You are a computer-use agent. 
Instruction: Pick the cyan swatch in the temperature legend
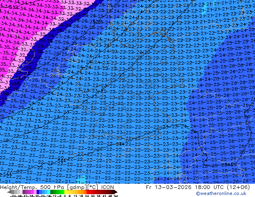[49, 192]
